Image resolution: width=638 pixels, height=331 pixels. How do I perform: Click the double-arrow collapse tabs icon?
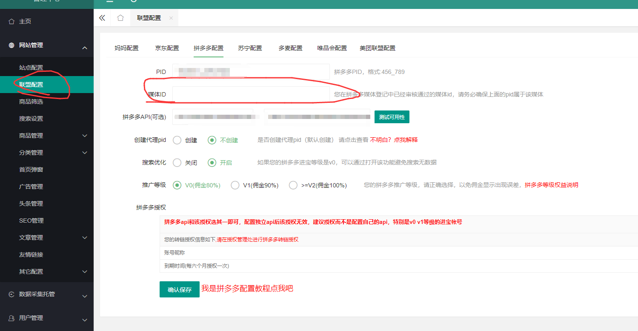coord(102,18)
